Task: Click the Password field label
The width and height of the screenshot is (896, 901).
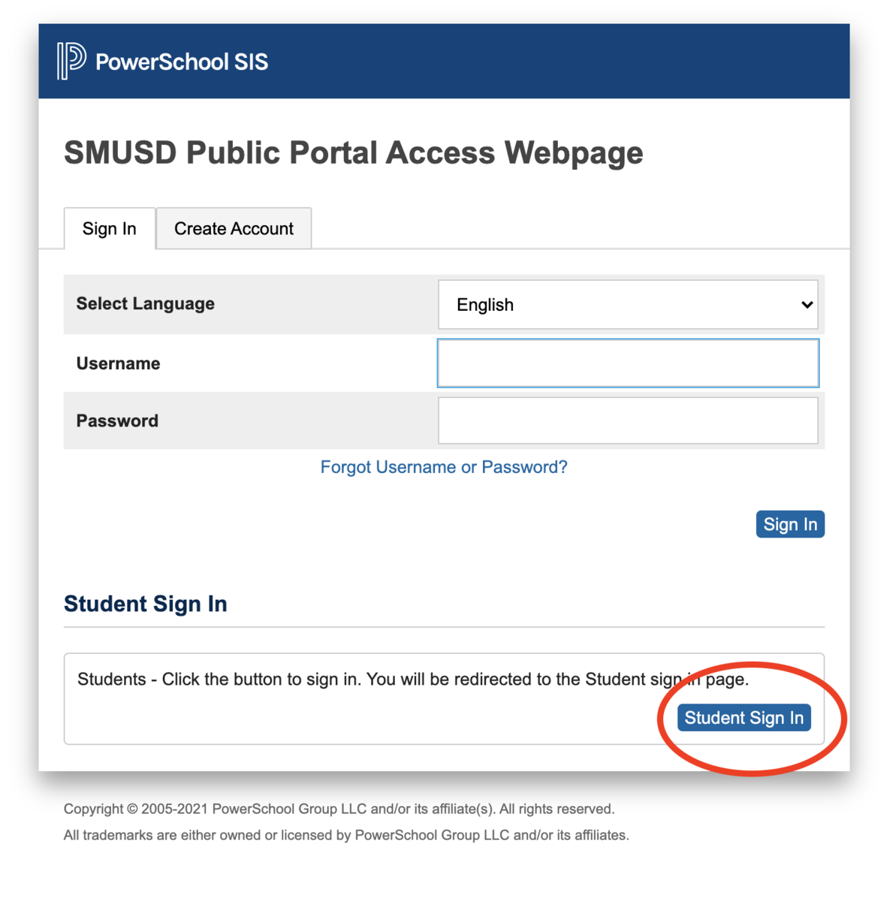Action: (117, 420)
